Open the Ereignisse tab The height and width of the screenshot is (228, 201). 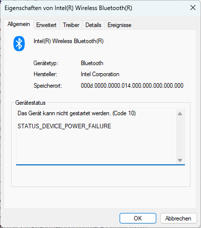pos(119,25)
